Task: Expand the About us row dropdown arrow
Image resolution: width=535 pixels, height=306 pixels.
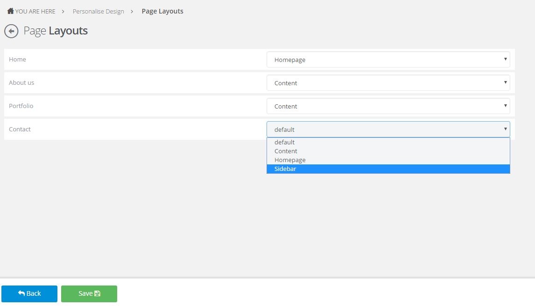Action: click(x=505, y=82)
